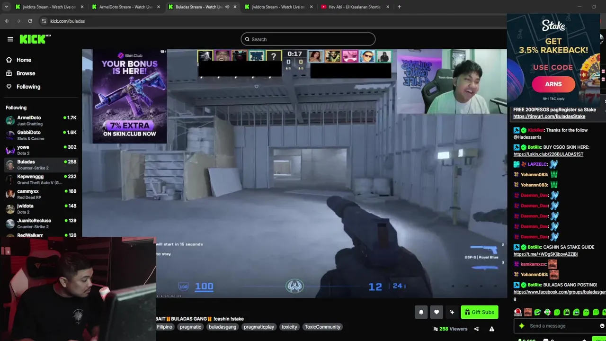Click the 258 Viewers count
This screenshot has height=341, width=606.
point(450,329)
